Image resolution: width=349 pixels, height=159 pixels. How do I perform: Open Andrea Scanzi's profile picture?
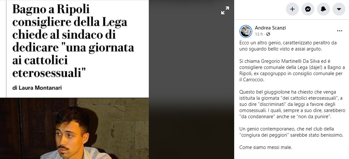pos(246,31)
